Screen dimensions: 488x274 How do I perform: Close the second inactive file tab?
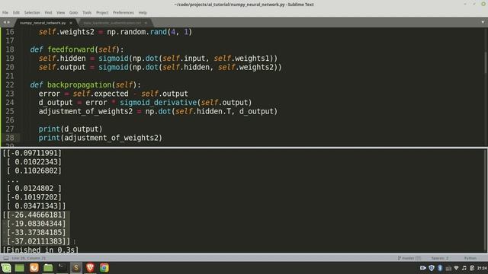(x=146, y=23)
